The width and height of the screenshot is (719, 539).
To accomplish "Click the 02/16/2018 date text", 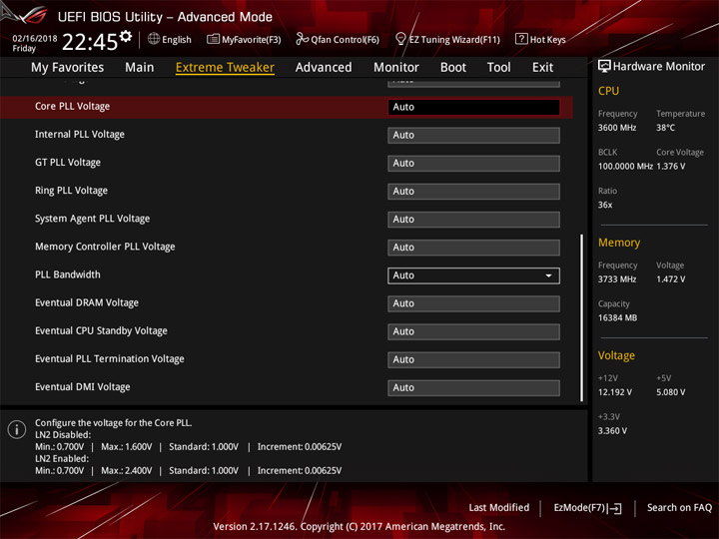I will [x=35, y=39].
